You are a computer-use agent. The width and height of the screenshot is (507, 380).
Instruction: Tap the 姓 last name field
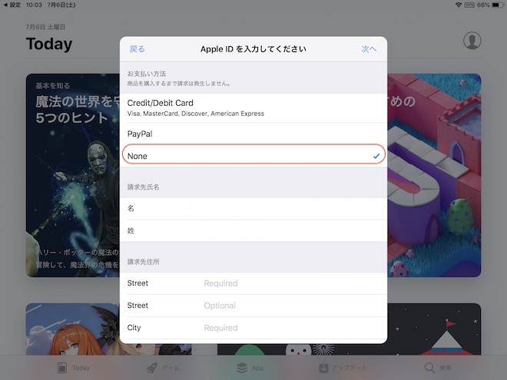pyautogui.click(x=253, y=231)
